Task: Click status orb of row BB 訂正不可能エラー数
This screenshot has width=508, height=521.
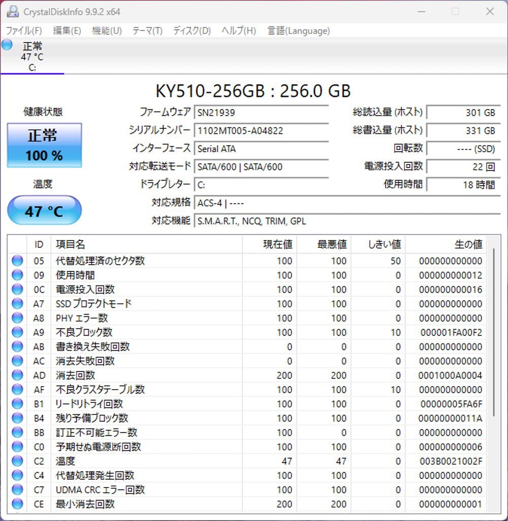Action: [x=17, y=432]
